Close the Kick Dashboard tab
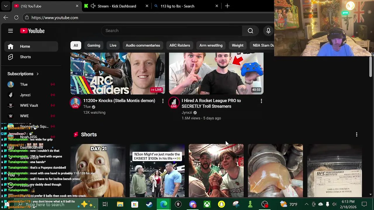This screenshot has height=210, width=374. (x=147, y=6)
